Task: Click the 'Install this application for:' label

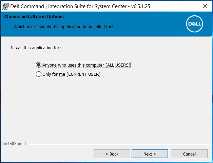Action: pos(36,48)
